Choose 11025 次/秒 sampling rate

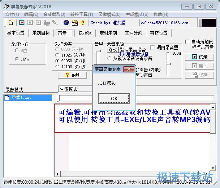click(x=57, y=55)
